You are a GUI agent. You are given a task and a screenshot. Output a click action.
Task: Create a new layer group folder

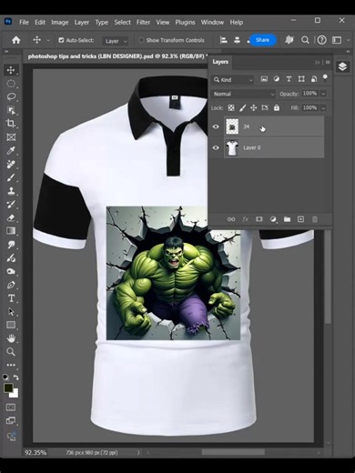click(287, 219)
